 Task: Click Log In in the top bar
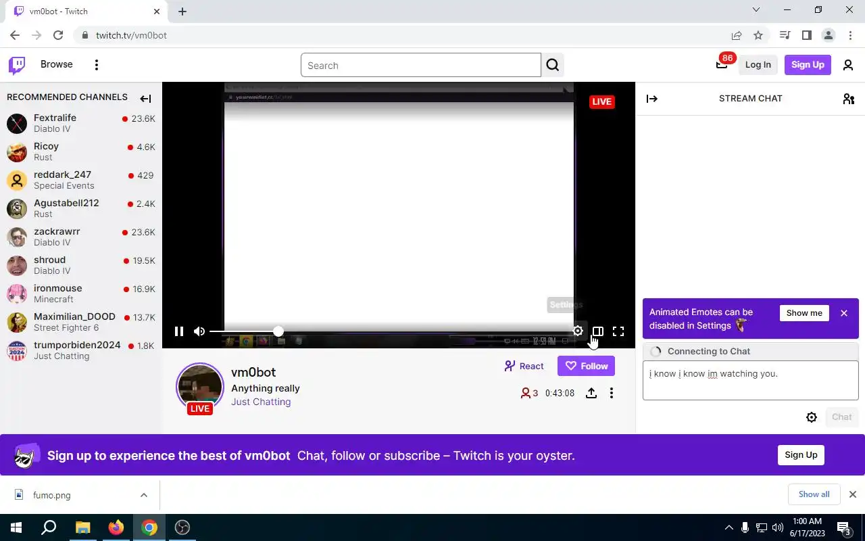click(758, 65)
